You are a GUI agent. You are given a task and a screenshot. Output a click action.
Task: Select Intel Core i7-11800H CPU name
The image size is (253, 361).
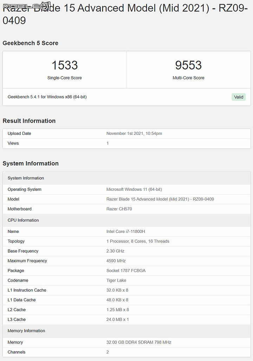tap(125, 232)
